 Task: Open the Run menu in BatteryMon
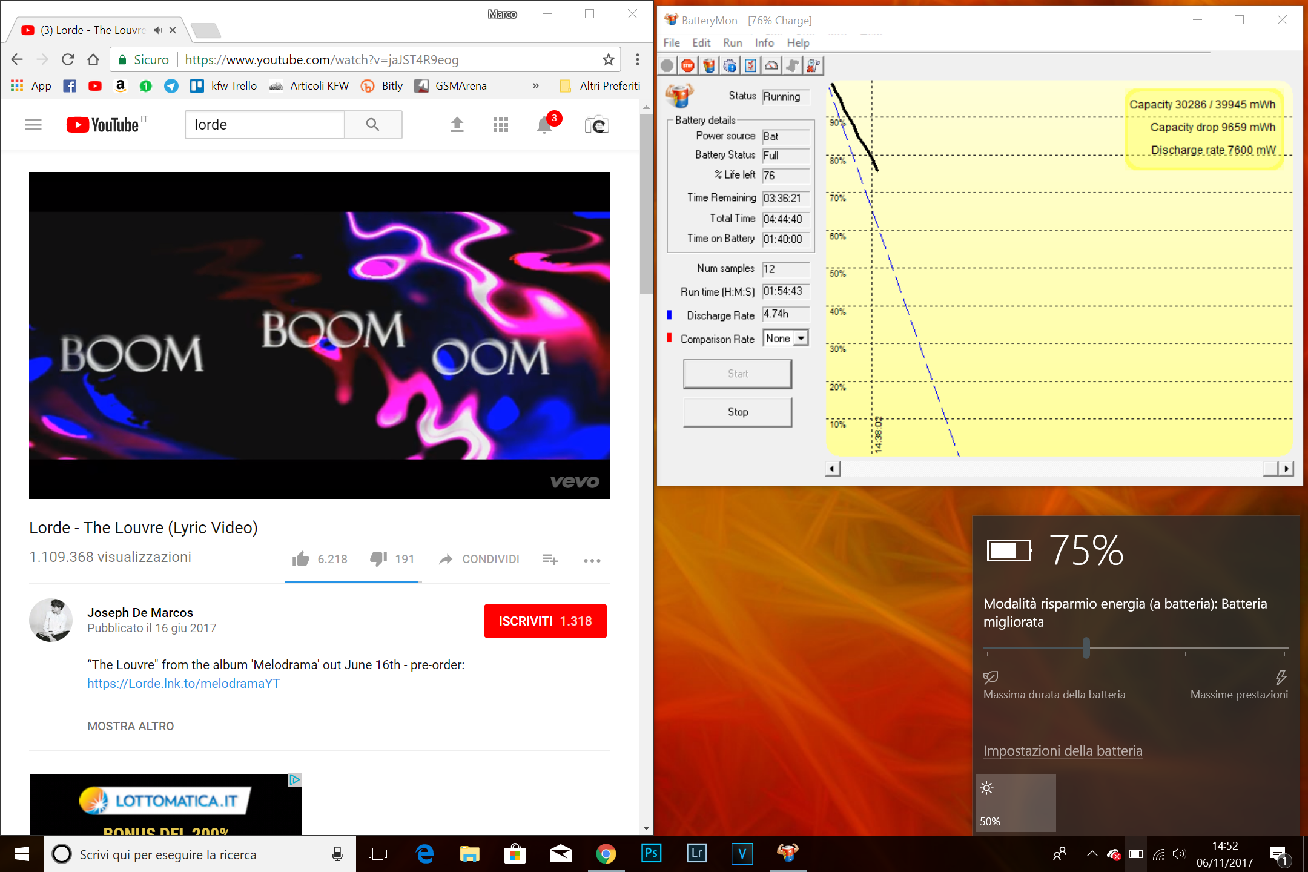tap(732, 42)
